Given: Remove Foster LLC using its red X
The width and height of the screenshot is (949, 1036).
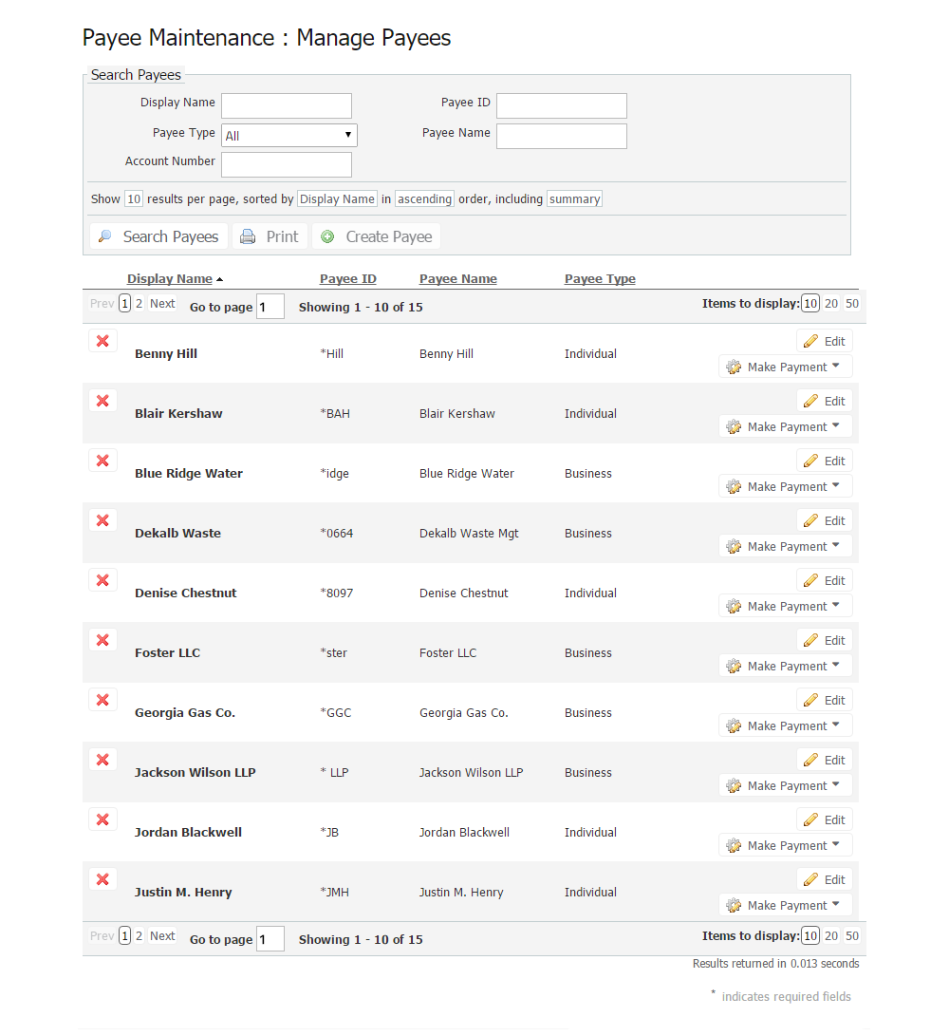Looking at the screenshot, I should (x=102, y=640).
